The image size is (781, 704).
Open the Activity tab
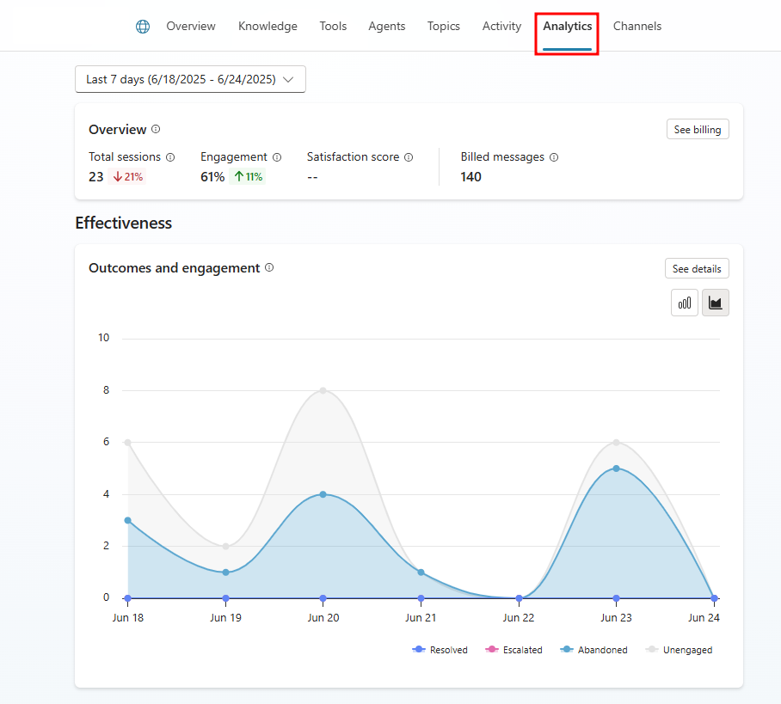point(501,27)
